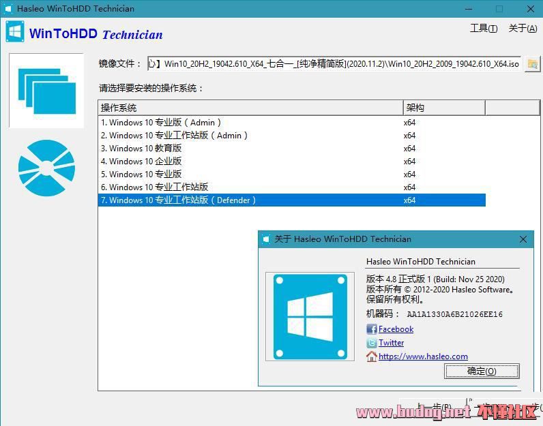Close the About Hasleo WinToHDD dialog
Screen dimensions: 543x426
click(x=523, y=239)
